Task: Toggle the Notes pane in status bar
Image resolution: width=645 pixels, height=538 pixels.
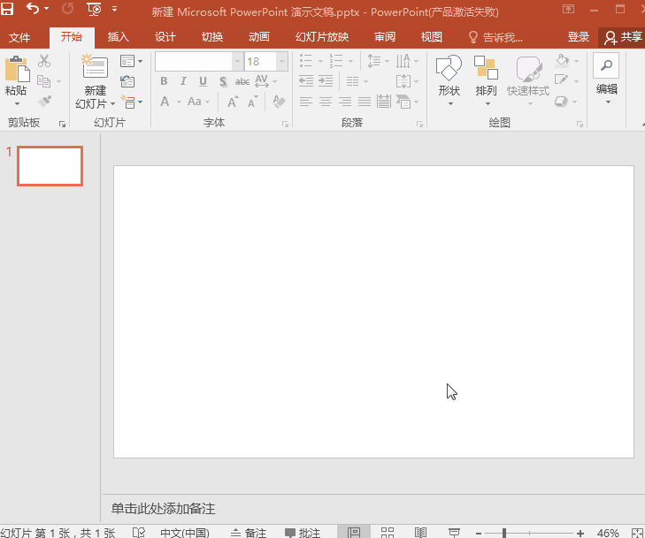Action: pyautogui.click(x=248, y=533)
